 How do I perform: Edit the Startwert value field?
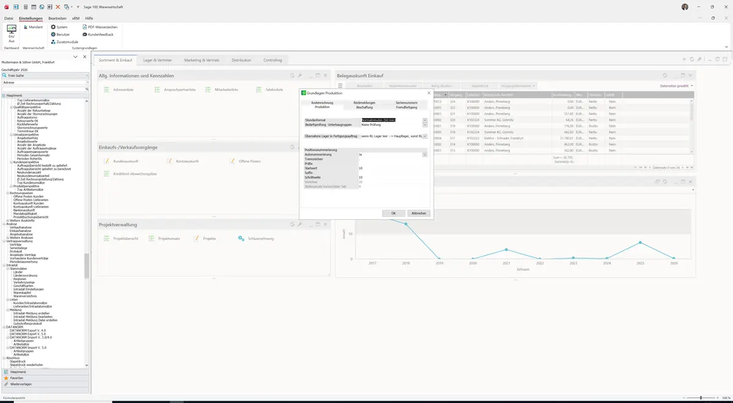click(393, 168)
